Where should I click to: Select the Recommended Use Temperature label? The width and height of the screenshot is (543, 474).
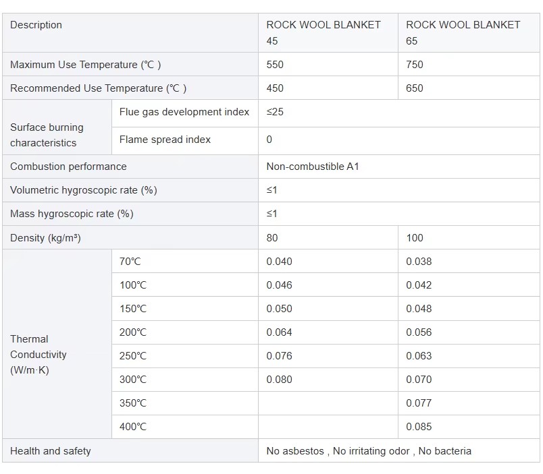click(x=99, y=88)
